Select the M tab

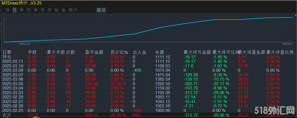click(56, 10)
